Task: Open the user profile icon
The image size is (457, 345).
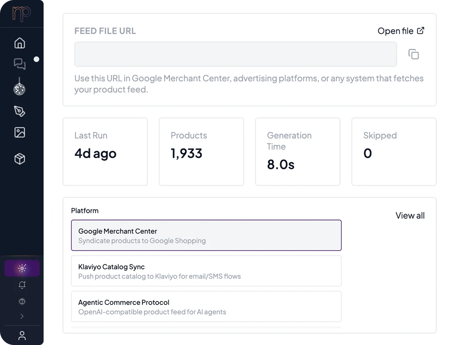Action: click(22, 336)
